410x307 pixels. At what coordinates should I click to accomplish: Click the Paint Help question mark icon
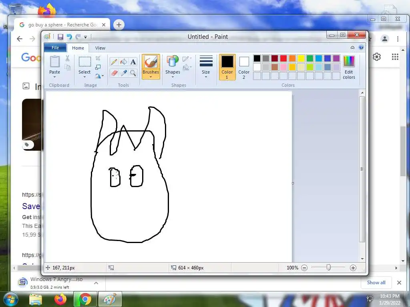point(361,48)
